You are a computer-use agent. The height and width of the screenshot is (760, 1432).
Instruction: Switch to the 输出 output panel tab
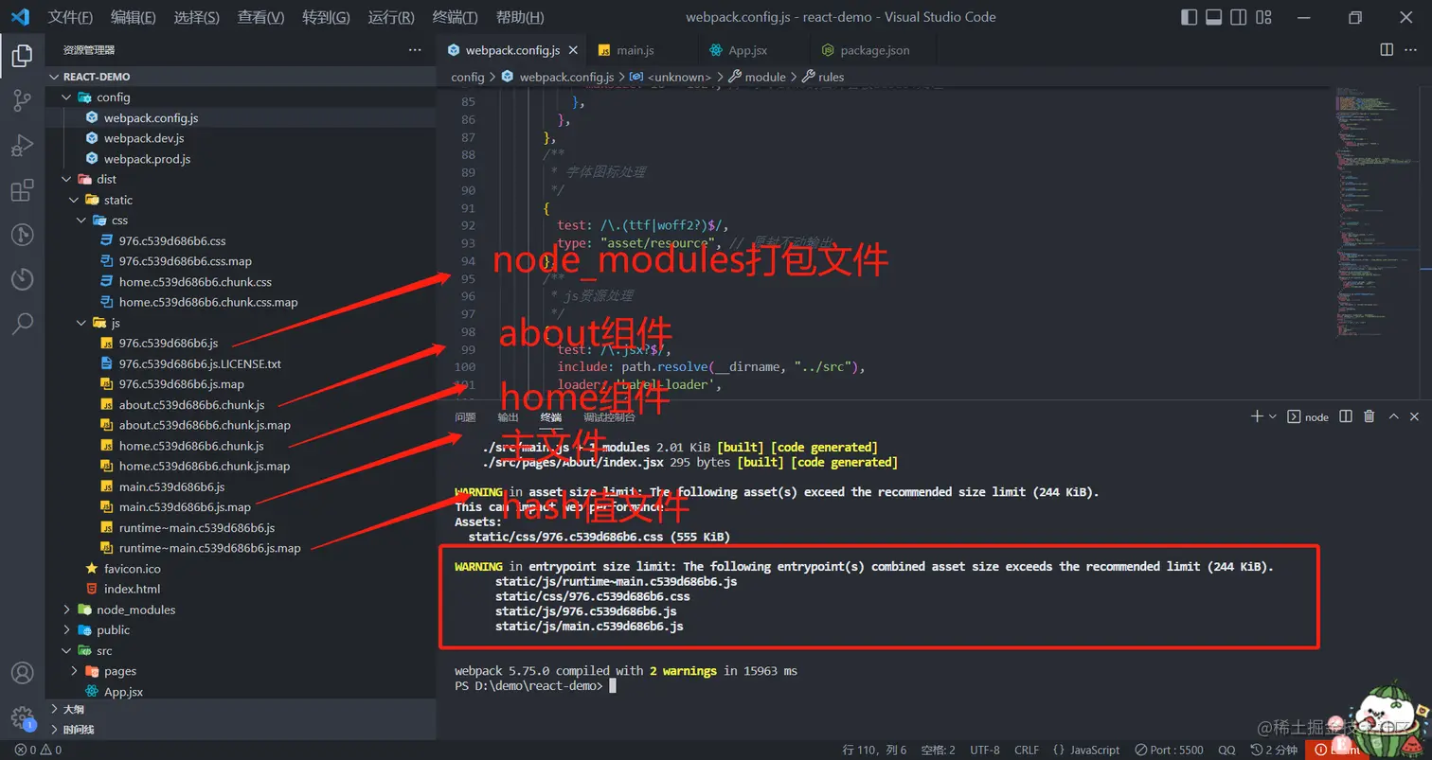click(508, 417)
